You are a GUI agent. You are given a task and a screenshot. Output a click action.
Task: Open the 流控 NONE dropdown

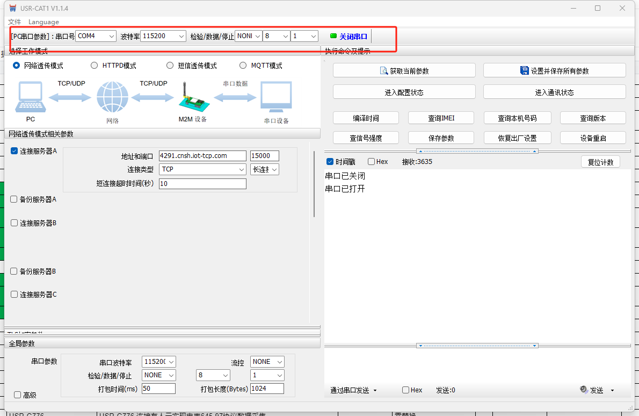[x=267, y=362]
